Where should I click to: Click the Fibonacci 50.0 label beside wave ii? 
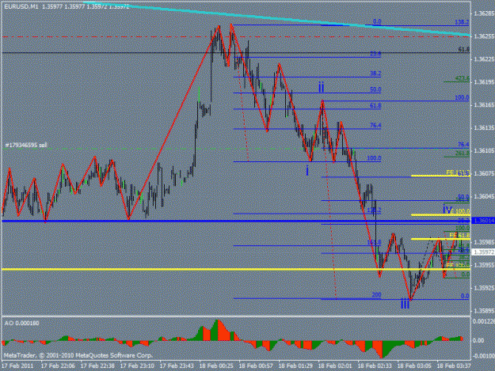[x=375, y=89]
